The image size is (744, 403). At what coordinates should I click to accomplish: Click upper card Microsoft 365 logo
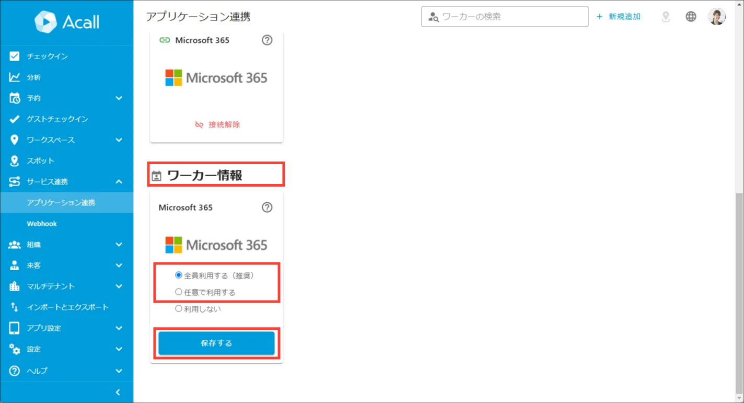216,78
